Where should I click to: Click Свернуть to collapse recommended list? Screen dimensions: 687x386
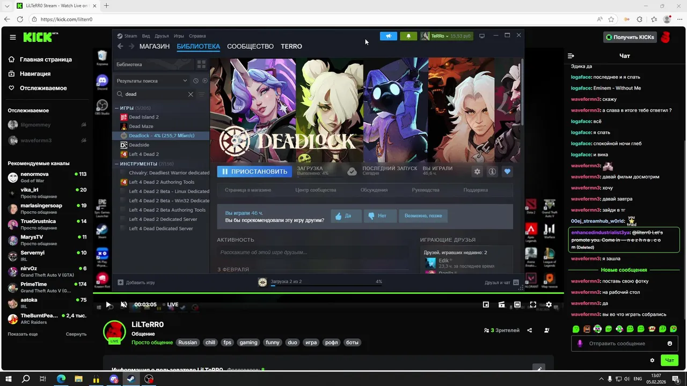coord(76,334)
